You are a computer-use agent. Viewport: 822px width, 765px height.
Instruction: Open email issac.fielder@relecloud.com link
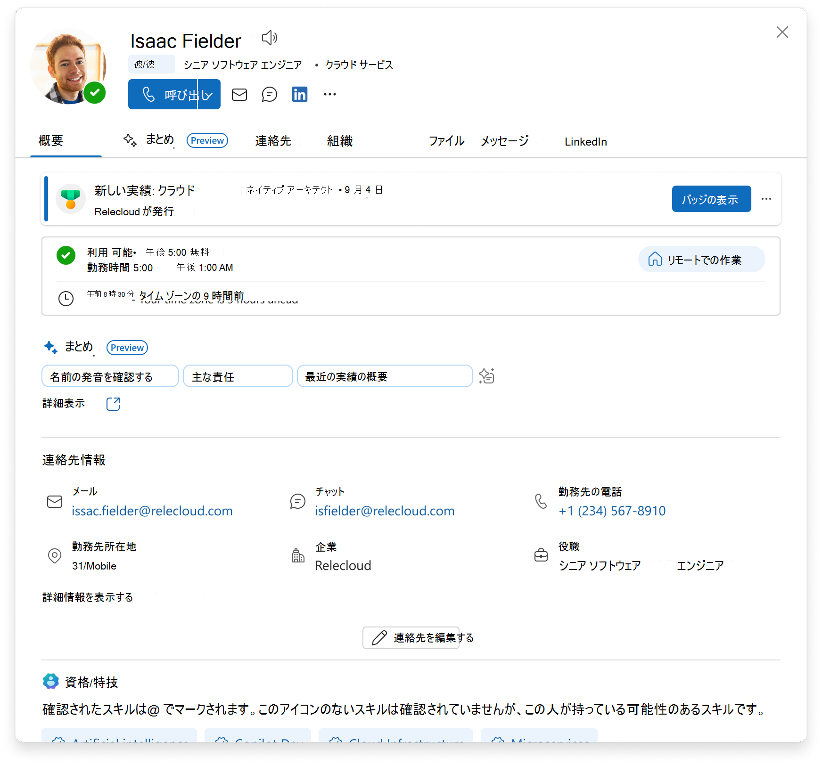(152, 511)
